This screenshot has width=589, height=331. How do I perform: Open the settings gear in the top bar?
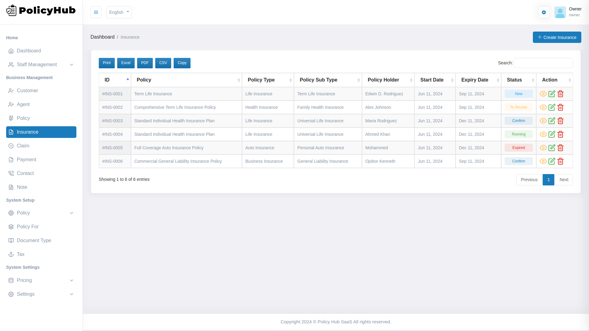[544, 12]
